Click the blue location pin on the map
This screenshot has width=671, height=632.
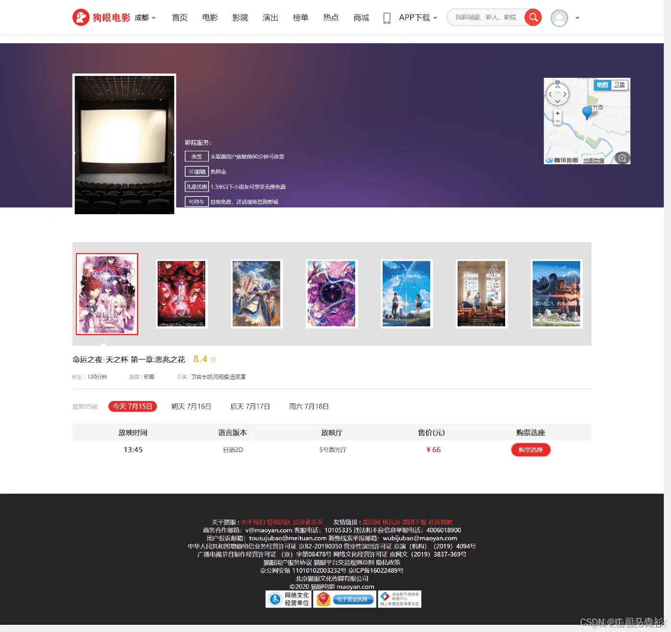587,112
